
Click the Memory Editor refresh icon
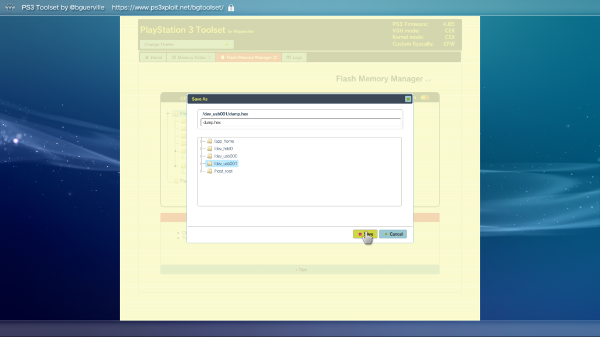[x=209, y=58]
